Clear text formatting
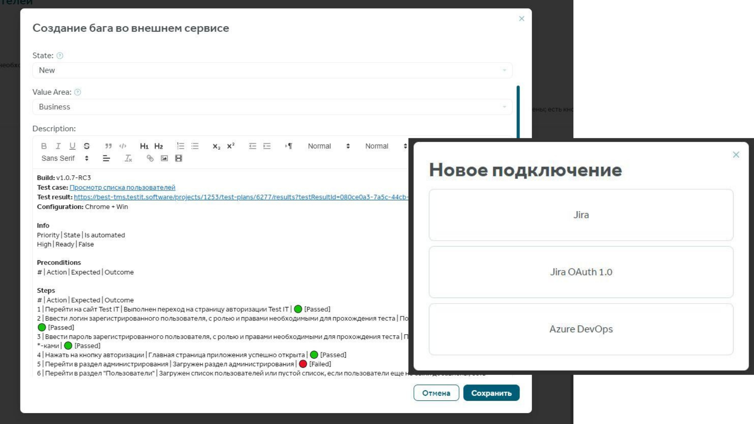754x424 pixels. pyautogui.click(x=128, y=158)
